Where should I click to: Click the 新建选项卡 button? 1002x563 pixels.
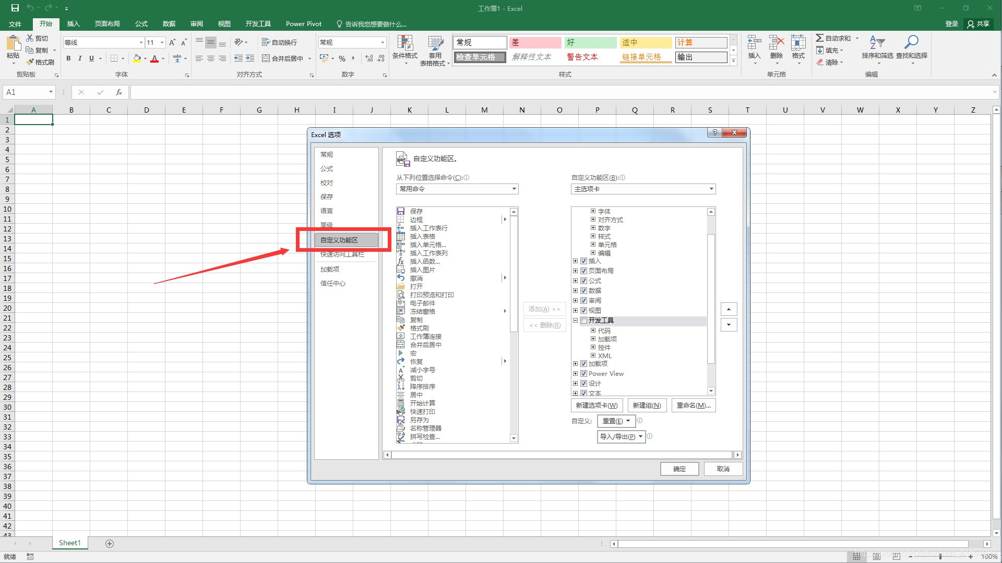[x=597, y=405]
